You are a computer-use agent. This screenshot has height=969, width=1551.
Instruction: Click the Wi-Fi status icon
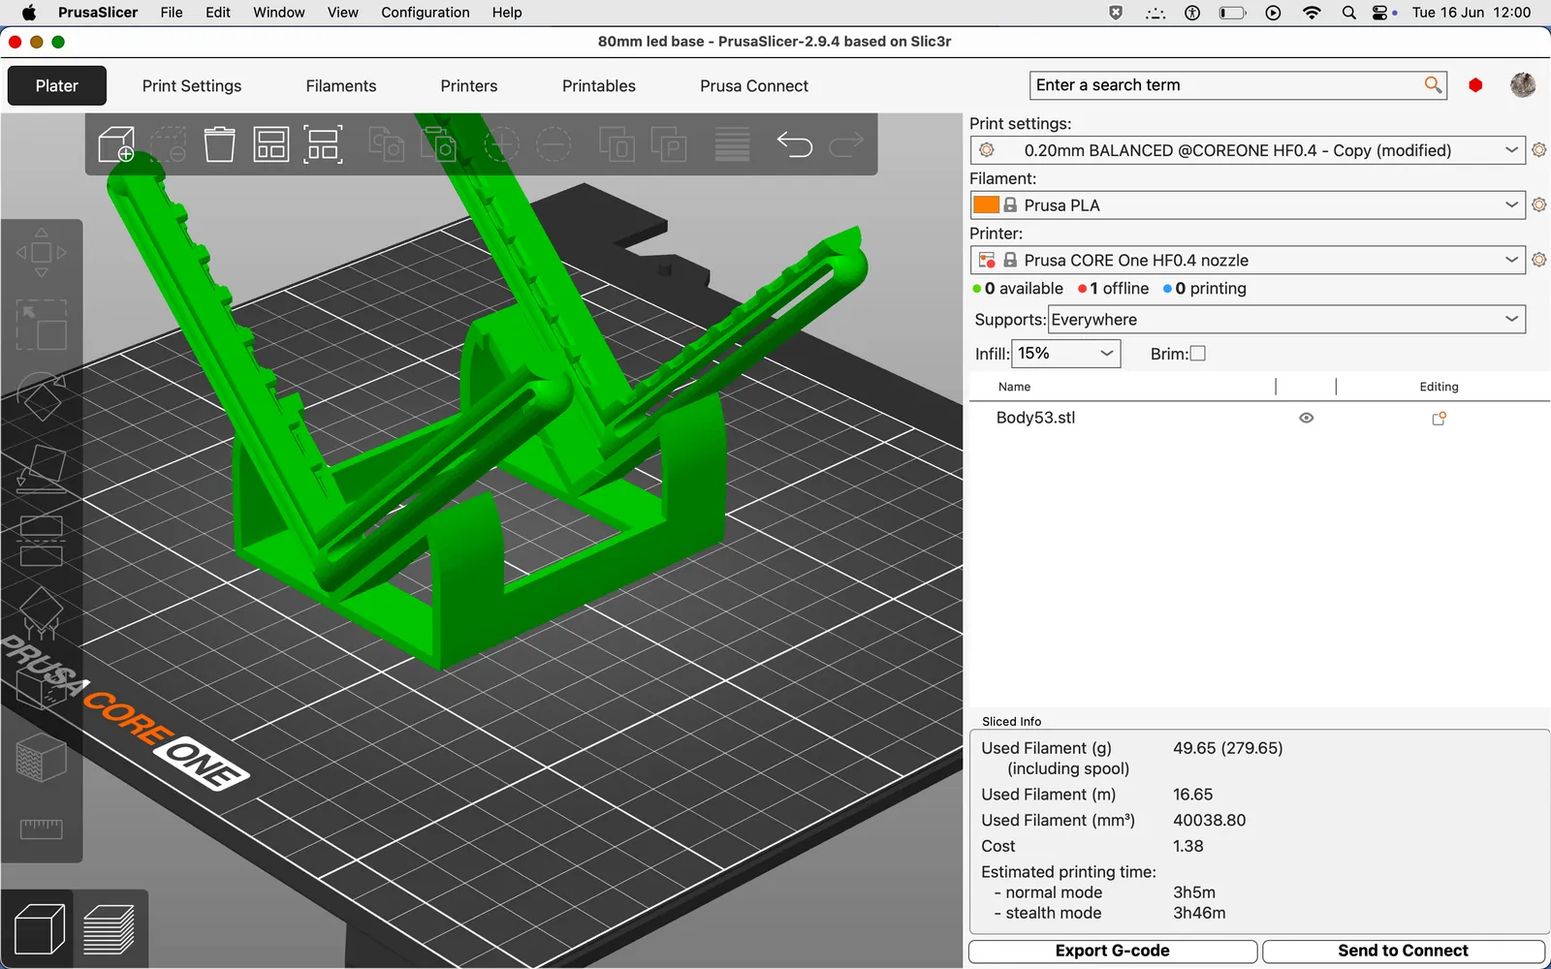click(1312, 13)
